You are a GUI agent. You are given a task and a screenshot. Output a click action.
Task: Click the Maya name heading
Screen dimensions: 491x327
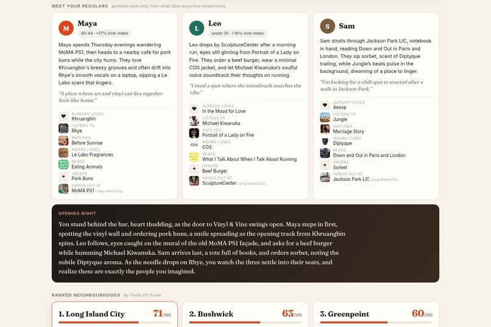pos(87,24)
